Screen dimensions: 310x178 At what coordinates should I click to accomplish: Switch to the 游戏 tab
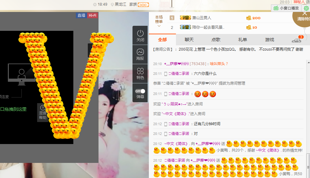point(269,40)
